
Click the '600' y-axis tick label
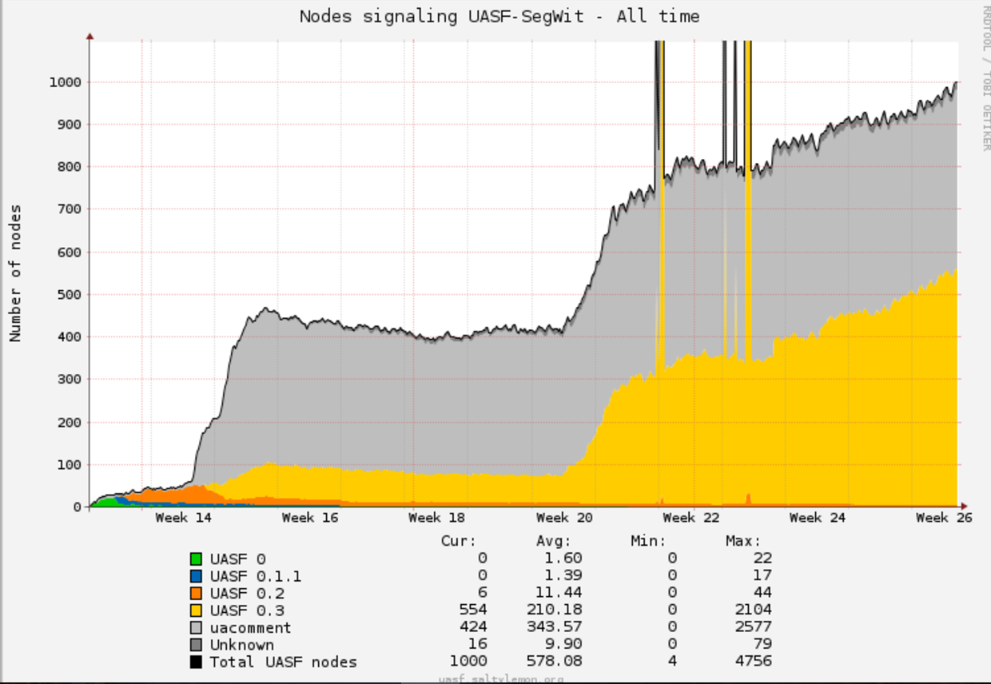(69, 253)
